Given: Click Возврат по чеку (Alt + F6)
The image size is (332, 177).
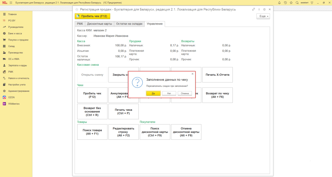Looking at the screenshot, I should click(218, 95).
